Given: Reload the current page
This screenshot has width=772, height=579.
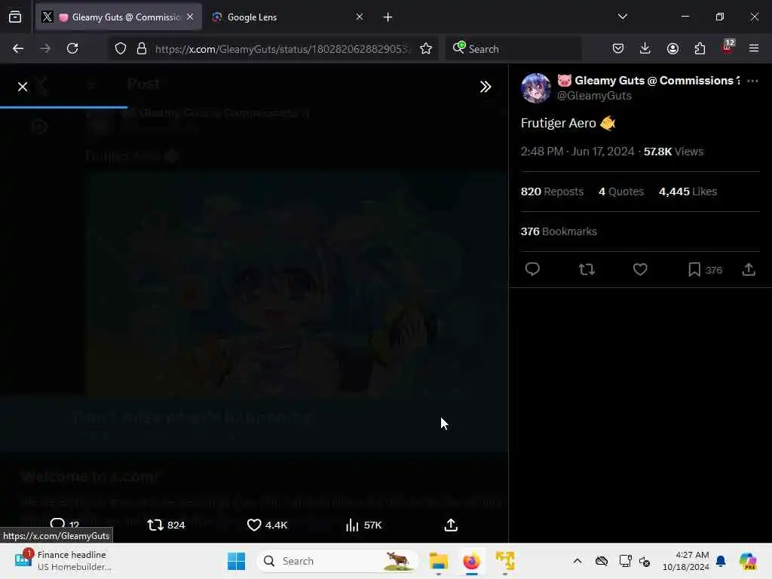Looking at the screenshot, I should (x=72, y=48).
